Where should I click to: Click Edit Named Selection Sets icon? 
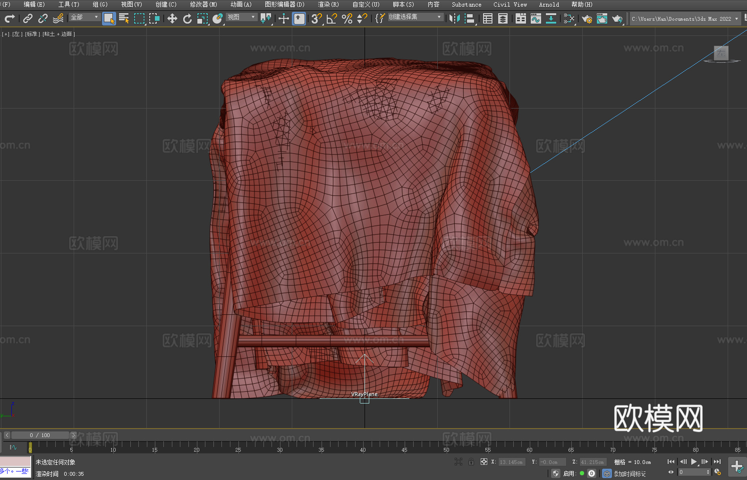(x=380, y=18)
